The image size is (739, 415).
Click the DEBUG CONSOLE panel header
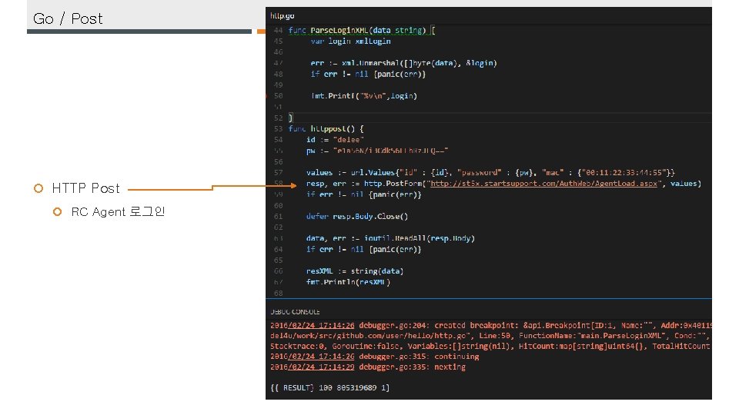(x=295, y=312)
